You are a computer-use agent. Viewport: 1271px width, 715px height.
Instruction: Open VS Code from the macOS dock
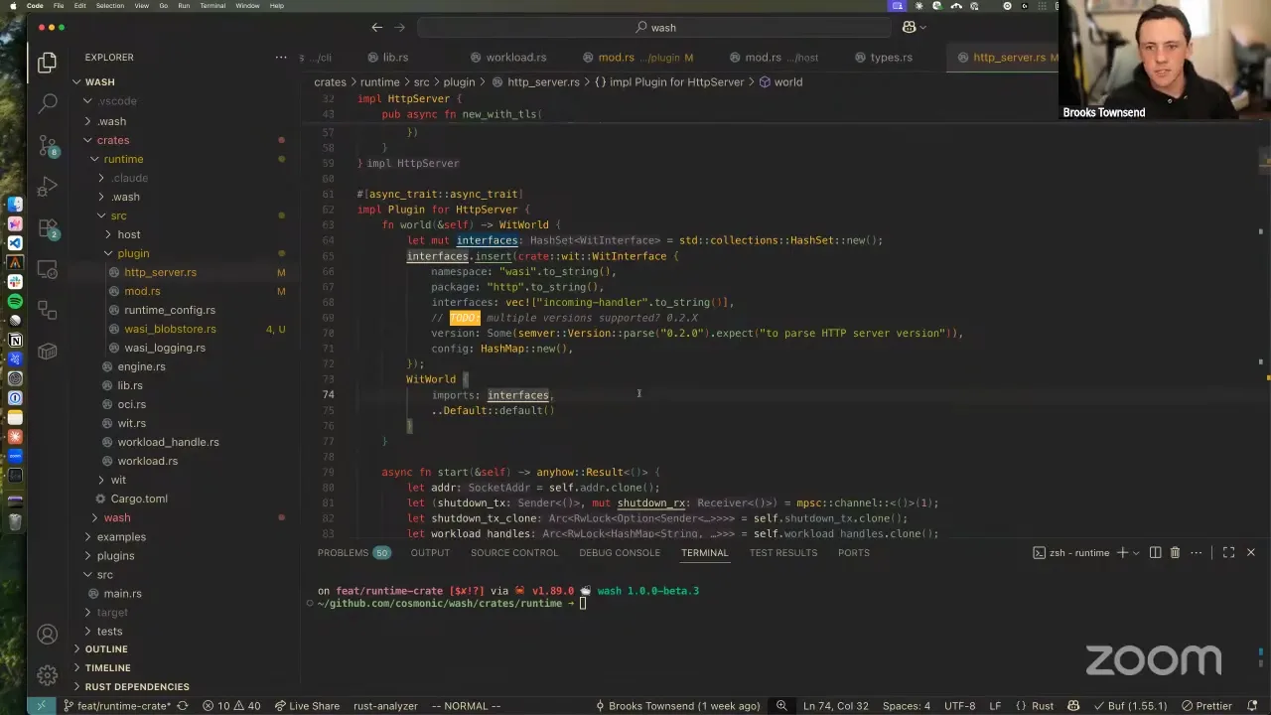pos(15,243)
